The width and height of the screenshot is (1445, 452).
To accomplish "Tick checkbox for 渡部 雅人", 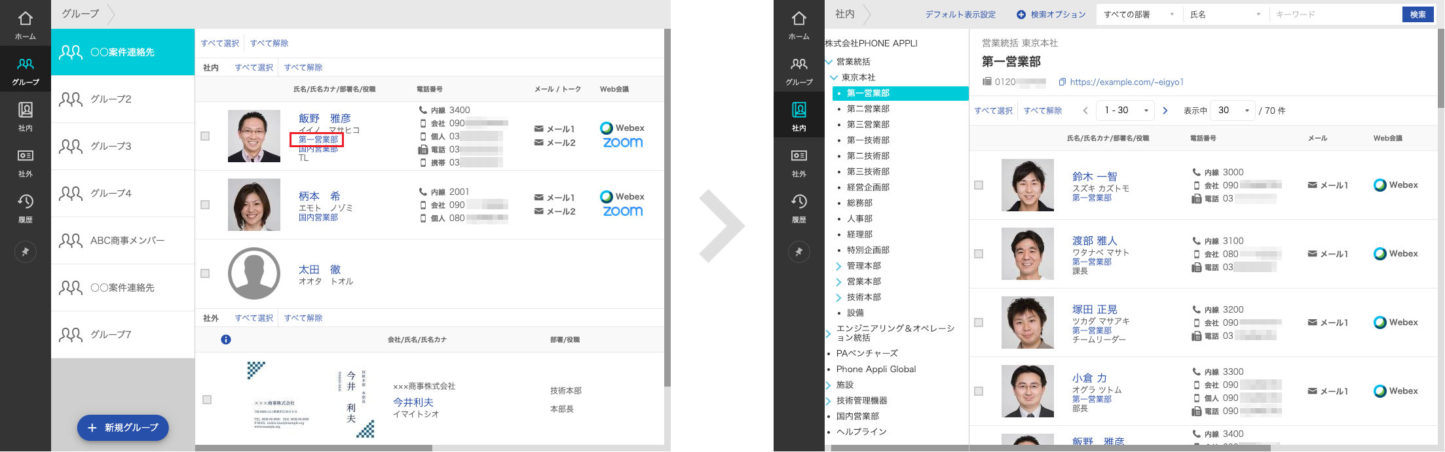I will pos(979,254).
